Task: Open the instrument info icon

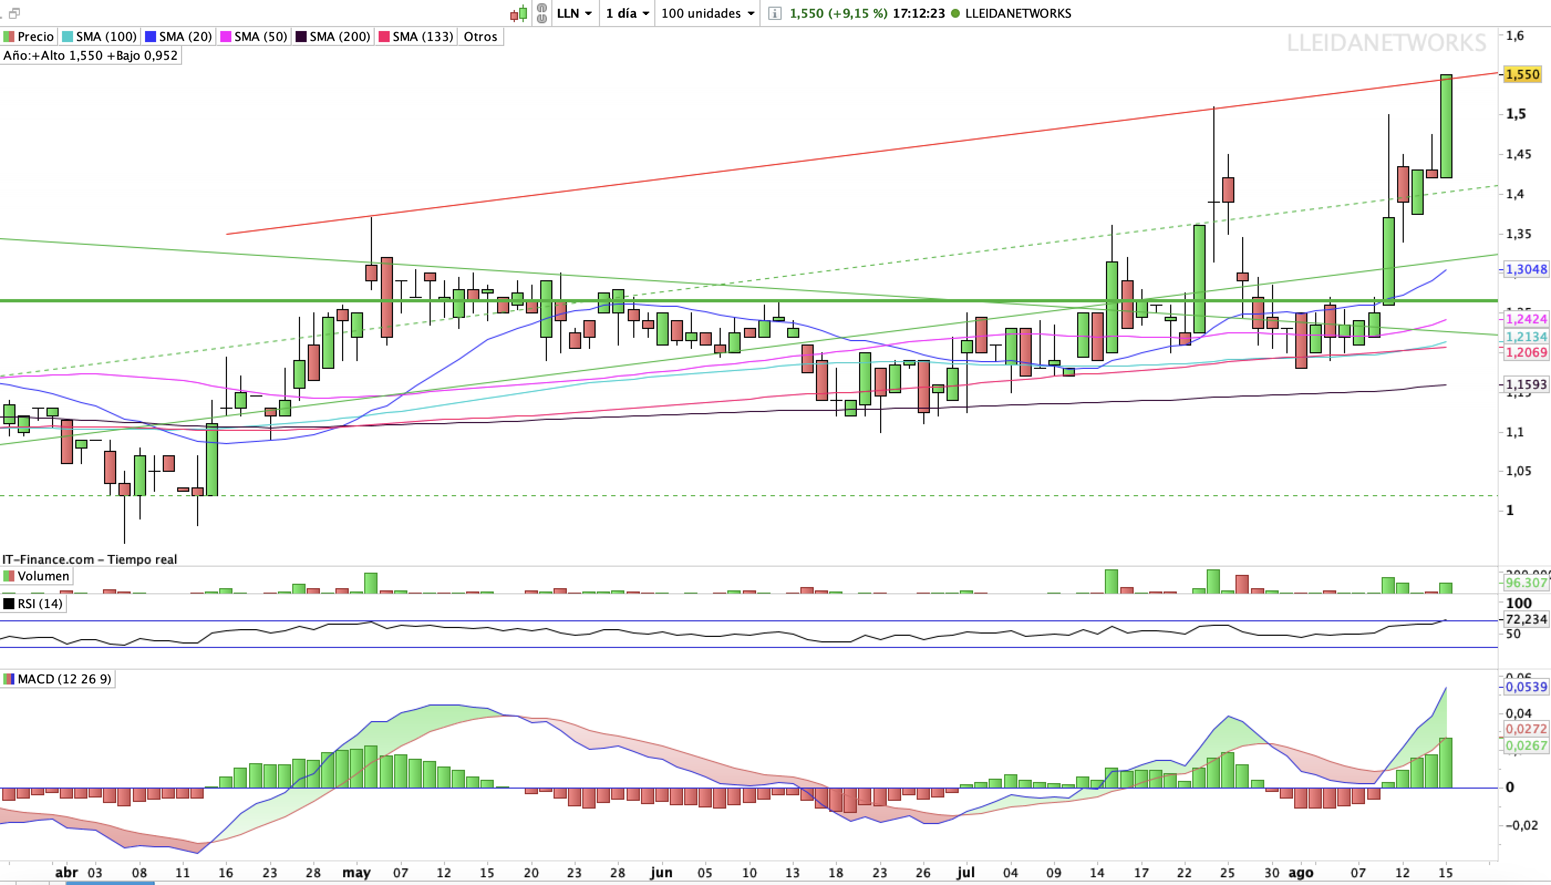Action: click(x=774, y=13)
